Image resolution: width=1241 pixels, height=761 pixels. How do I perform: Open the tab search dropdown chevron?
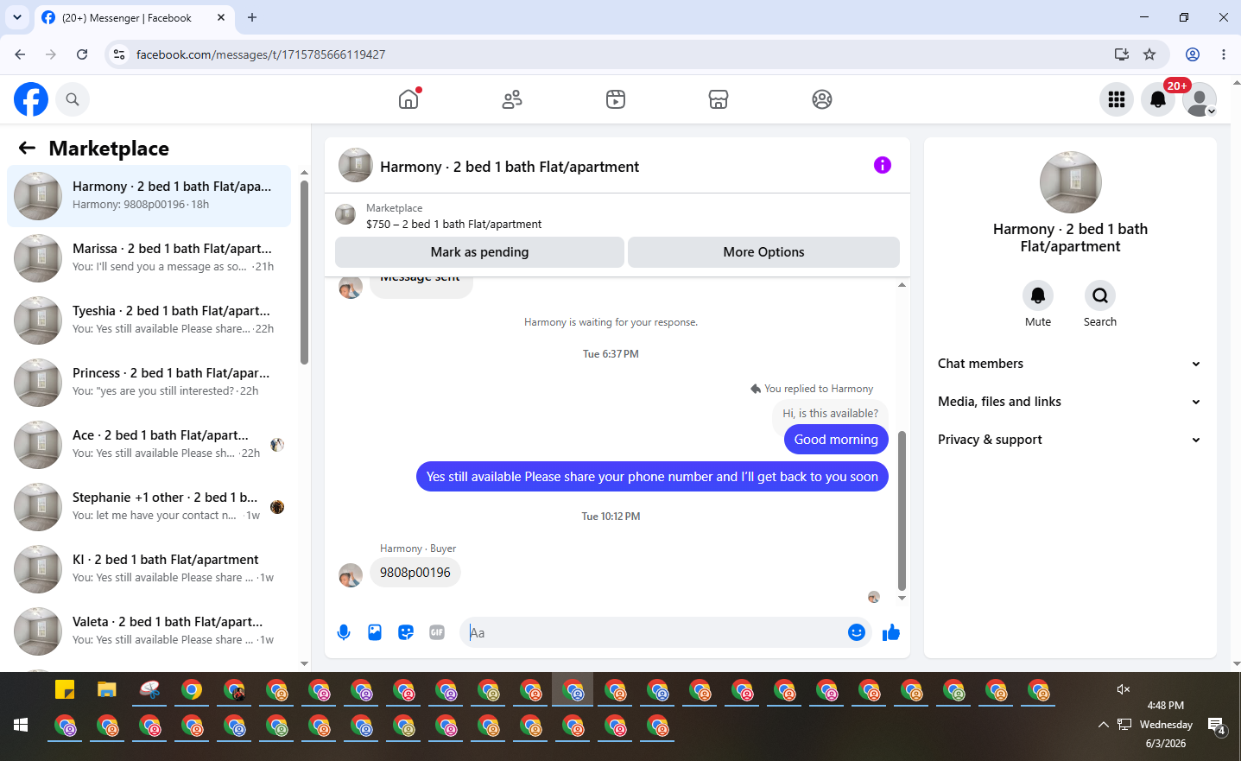tap(17, 17)
